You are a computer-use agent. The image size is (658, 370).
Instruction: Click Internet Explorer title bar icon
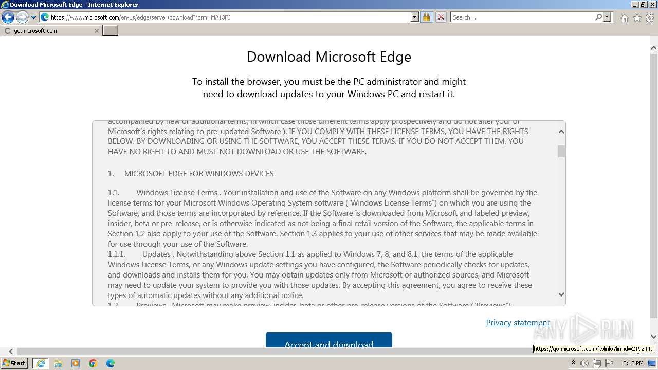click(5, 5)
